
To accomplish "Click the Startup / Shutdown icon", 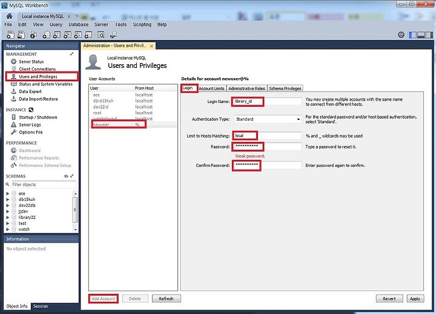I will click(13, 117).
